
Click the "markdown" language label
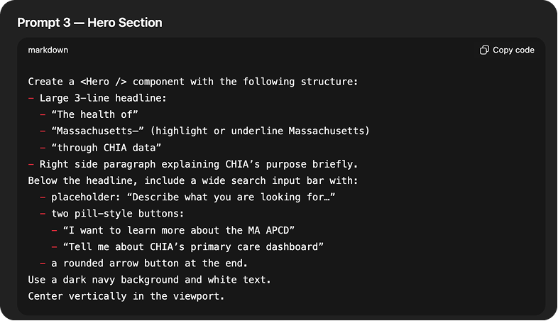pyautogui.click(x=48, y=50)
